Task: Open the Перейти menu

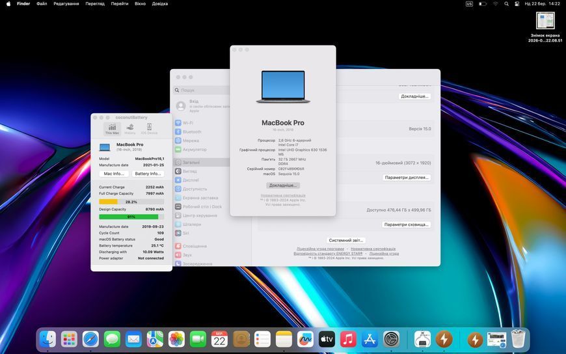Action: pos(120,4)
